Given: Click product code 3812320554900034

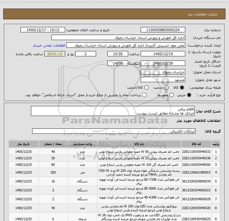Looking at the screenshot, I should (196, 181).
